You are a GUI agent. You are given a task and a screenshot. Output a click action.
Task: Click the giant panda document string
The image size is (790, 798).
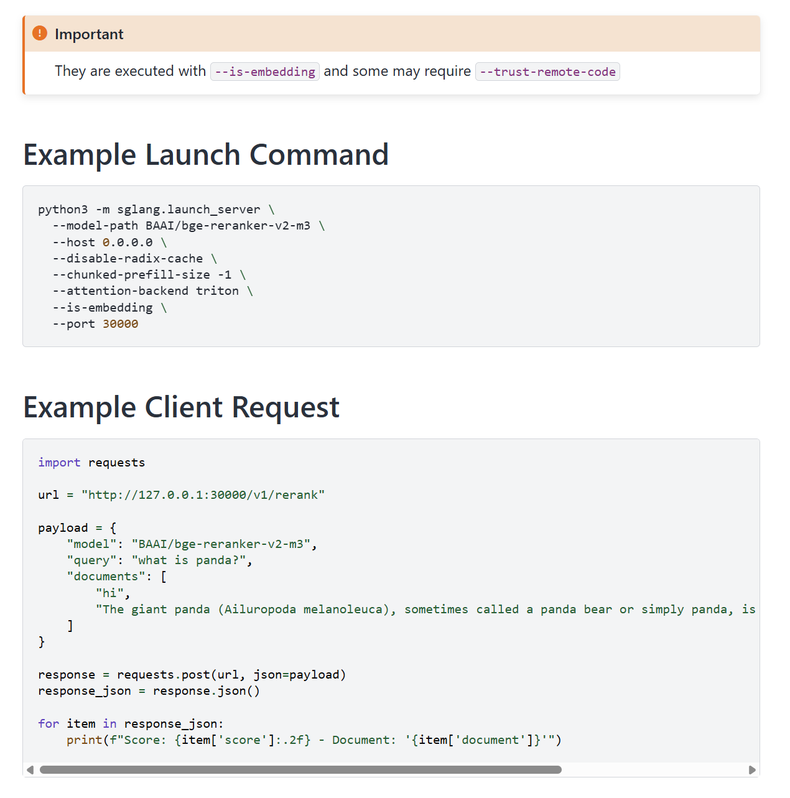click(426, 610)
